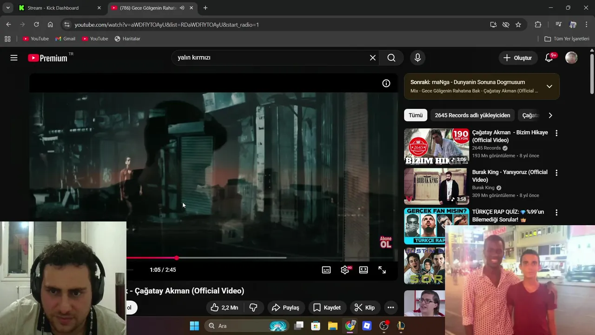Run search with the magnifying glass button
This screenshot has width=595, height=335.
[x=391, y=58]
